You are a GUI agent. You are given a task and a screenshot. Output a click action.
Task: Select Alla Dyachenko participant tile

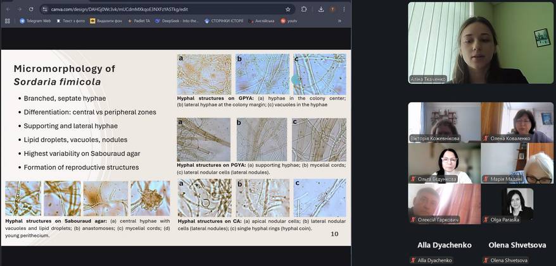point(444,245)
